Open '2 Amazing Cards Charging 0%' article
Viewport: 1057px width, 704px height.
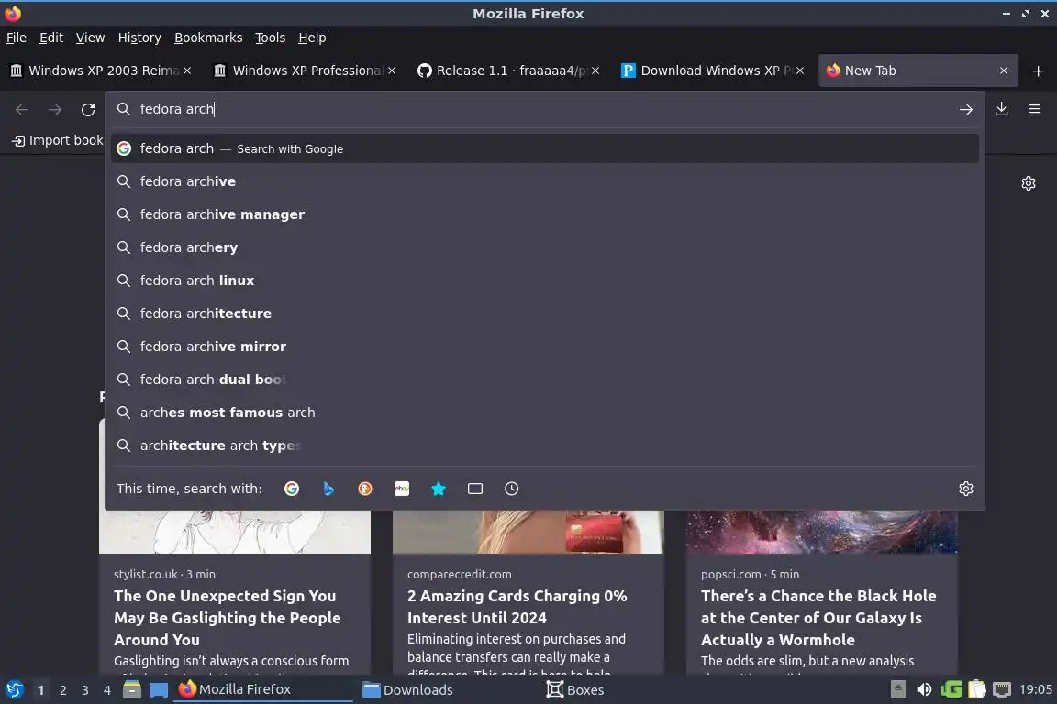pos(517,606)
